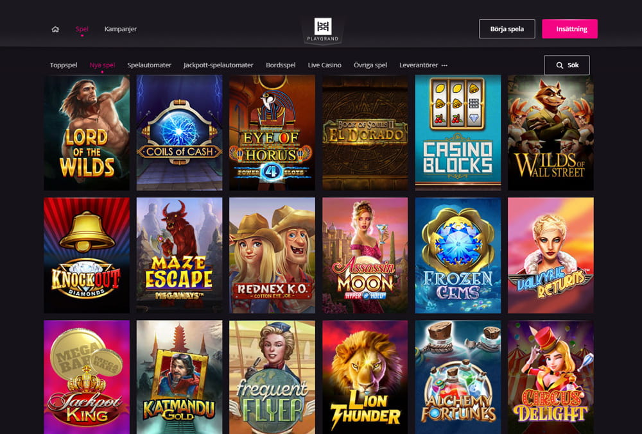Launch the Lion Thunder game

[x=365, y=377]
